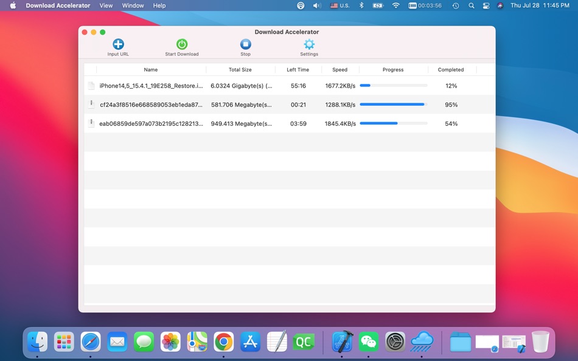Click zip file icon of cf24a3f8516e row

pyautogui.click(x=91, y=105)
